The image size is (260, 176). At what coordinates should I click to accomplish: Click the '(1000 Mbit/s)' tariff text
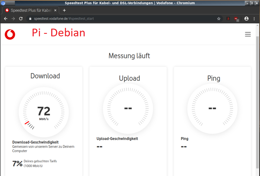coord(33,166)
